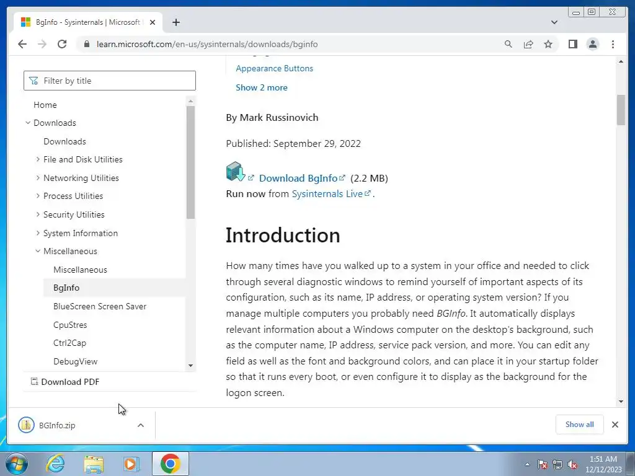Viewport: 635px width, 476px height.
Task: Launch Internet Explorer from the taskbar
Action: [x=55, y=464]
